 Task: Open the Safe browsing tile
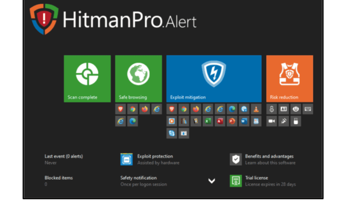coord(138,79)
